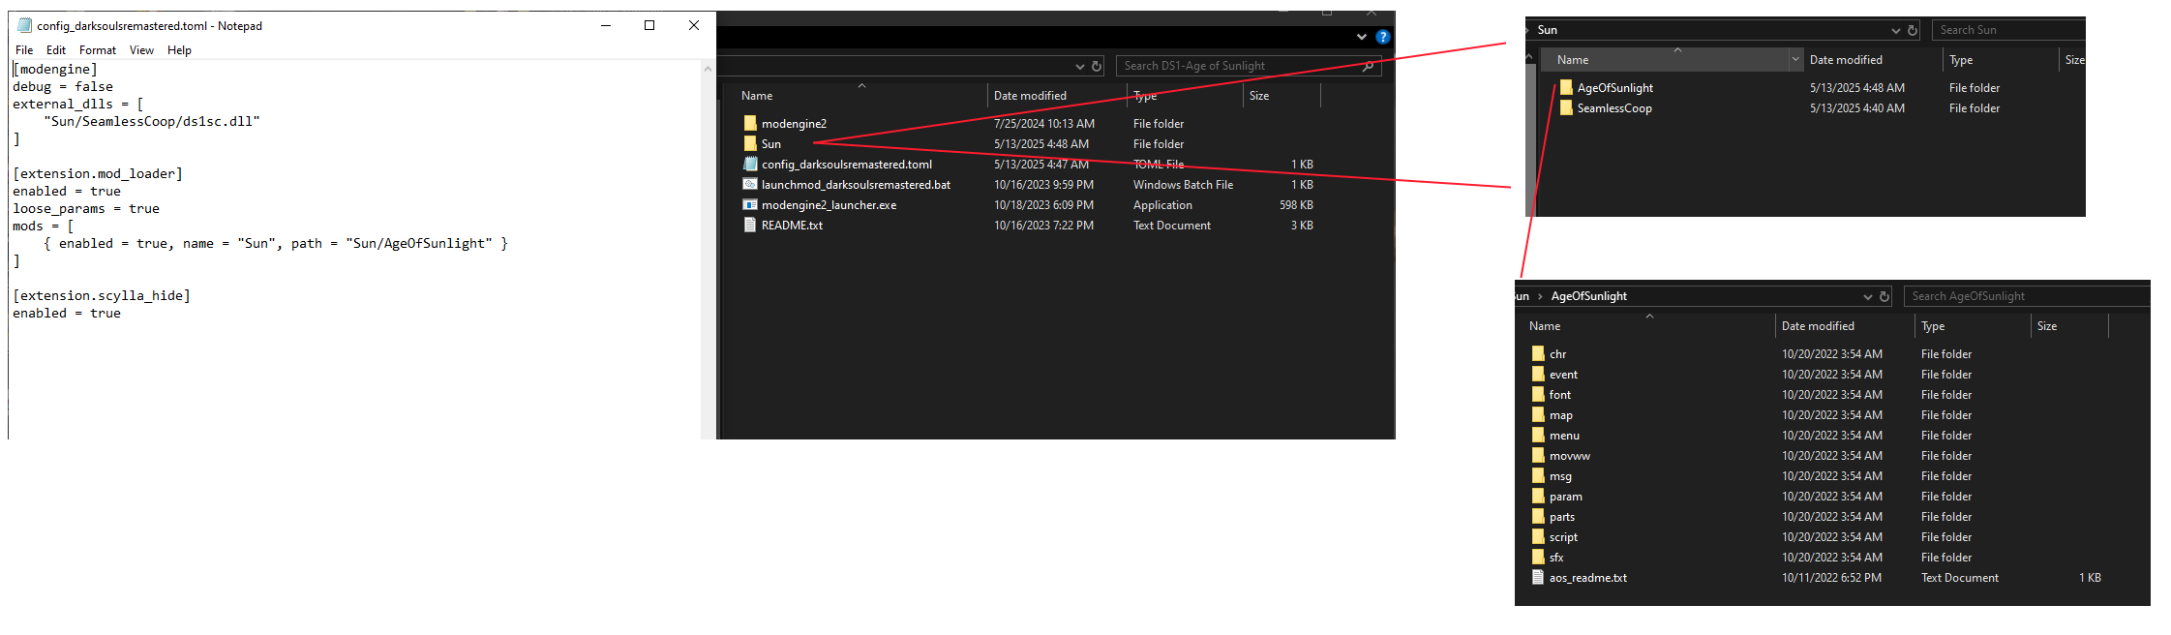This screenshot has width=2171, height=635.
Task: Open the File menu in Notepad
Action: point(24,50)
